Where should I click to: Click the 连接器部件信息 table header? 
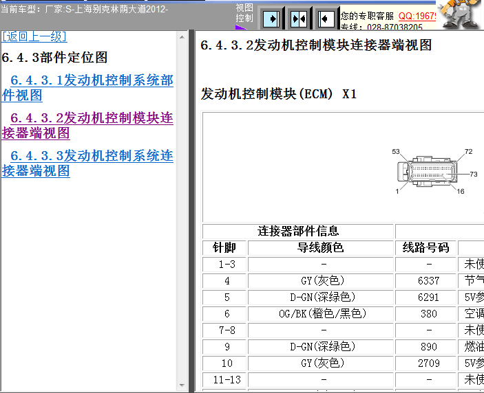coord(298,231)
